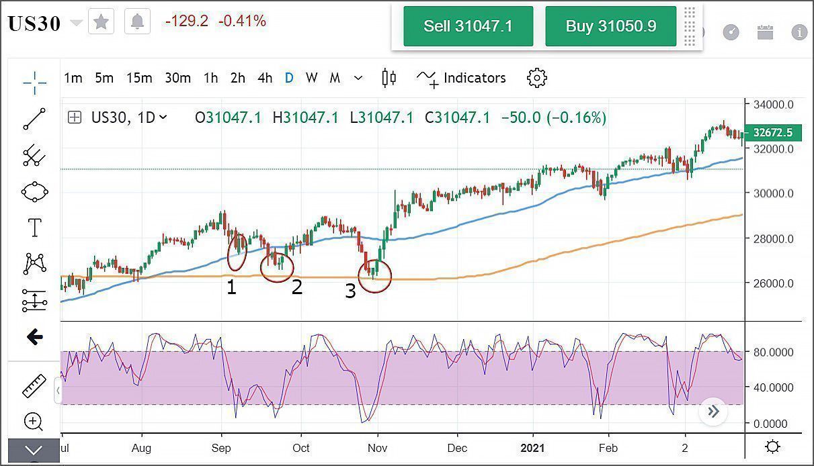Click the Buy 31050.9 button
The width and height of the screenshot is (814, 466).
[x=610, y=26]
